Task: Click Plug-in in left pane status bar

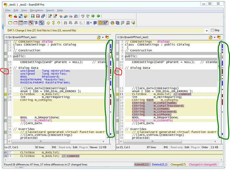Action: pyautogui.click(x=83, y=147)
